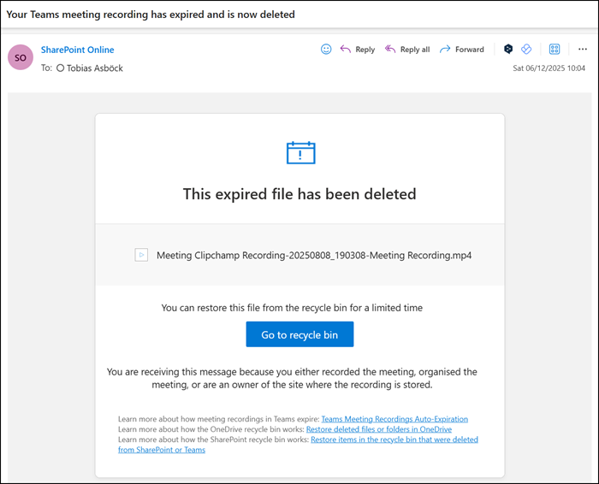
Task: Open the dark hexagon add-in icon
Action: [x=508, y=49]
